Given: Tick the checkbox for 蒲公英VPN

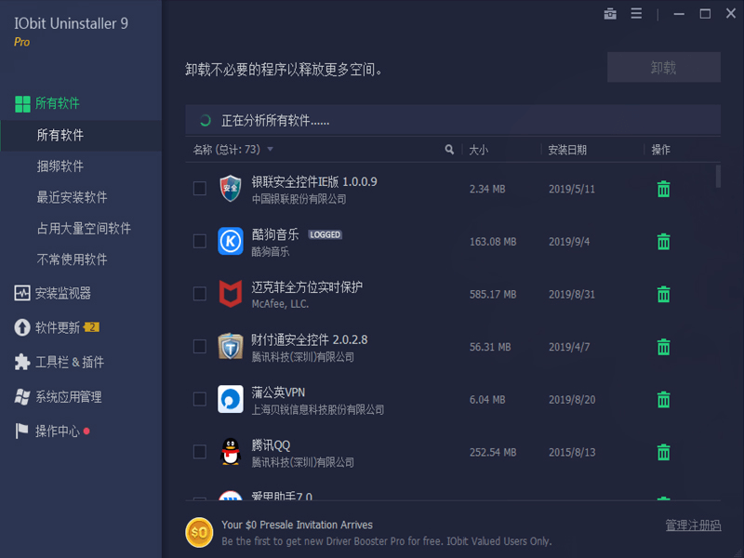Looking at the screenshot, I should point(200,399).
